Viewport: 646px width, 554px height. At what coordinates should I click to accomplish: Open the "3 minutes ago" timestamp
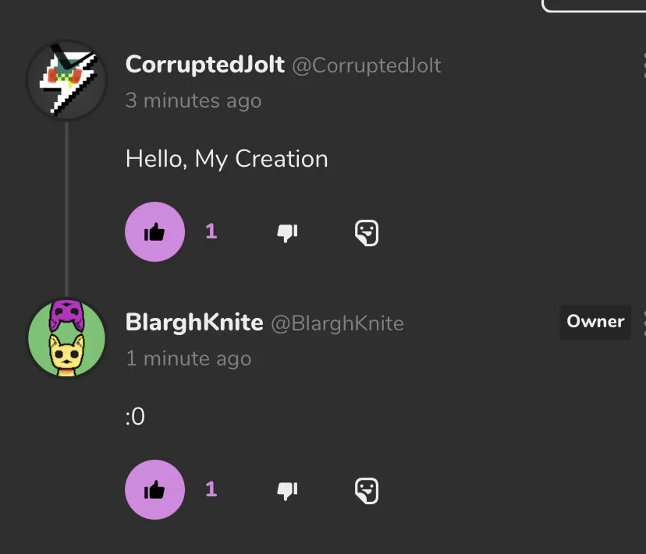click(193, 101)
